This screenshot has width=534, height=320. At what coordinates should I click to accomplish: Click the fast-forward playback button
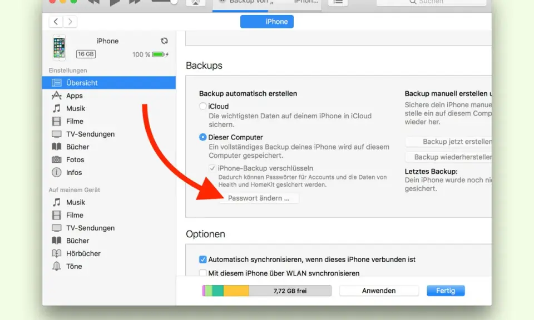[x=135, y=2]
